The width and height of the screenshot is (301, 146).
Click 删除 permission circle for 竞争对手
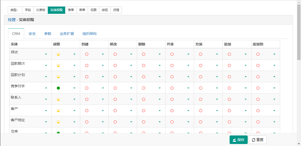point(144,88)
